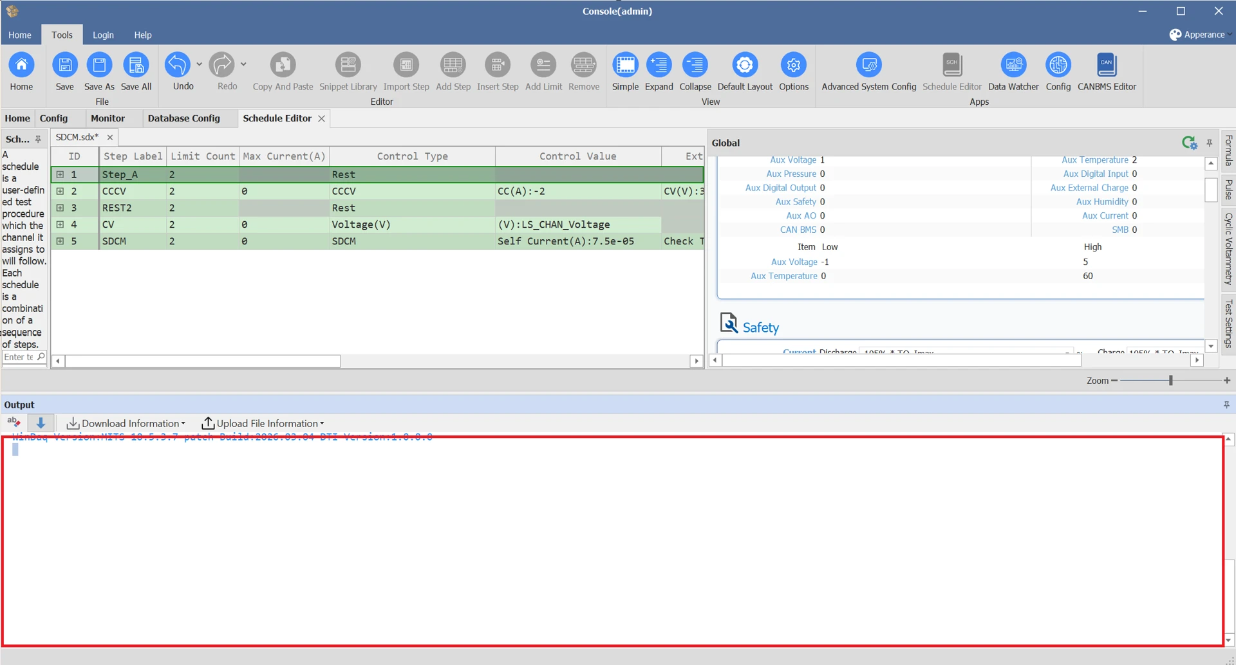This screenshot has height=665, width=1236.
Task: Expand step 5 SDCM row
Action: (x=60, y=241)
